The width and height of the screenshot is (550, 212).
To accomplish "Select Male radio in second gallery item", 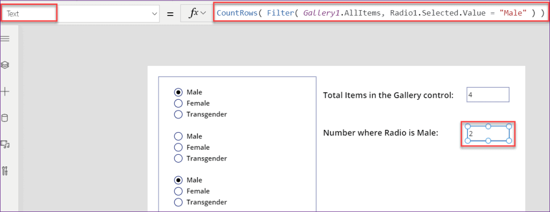I will 178,136.
